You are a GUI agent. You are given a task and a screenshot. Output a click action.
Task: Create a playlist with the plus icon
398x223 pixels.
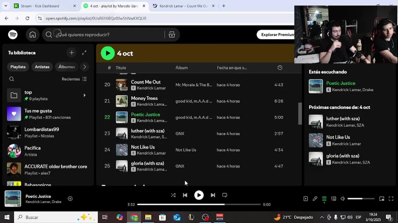[72, 53]
